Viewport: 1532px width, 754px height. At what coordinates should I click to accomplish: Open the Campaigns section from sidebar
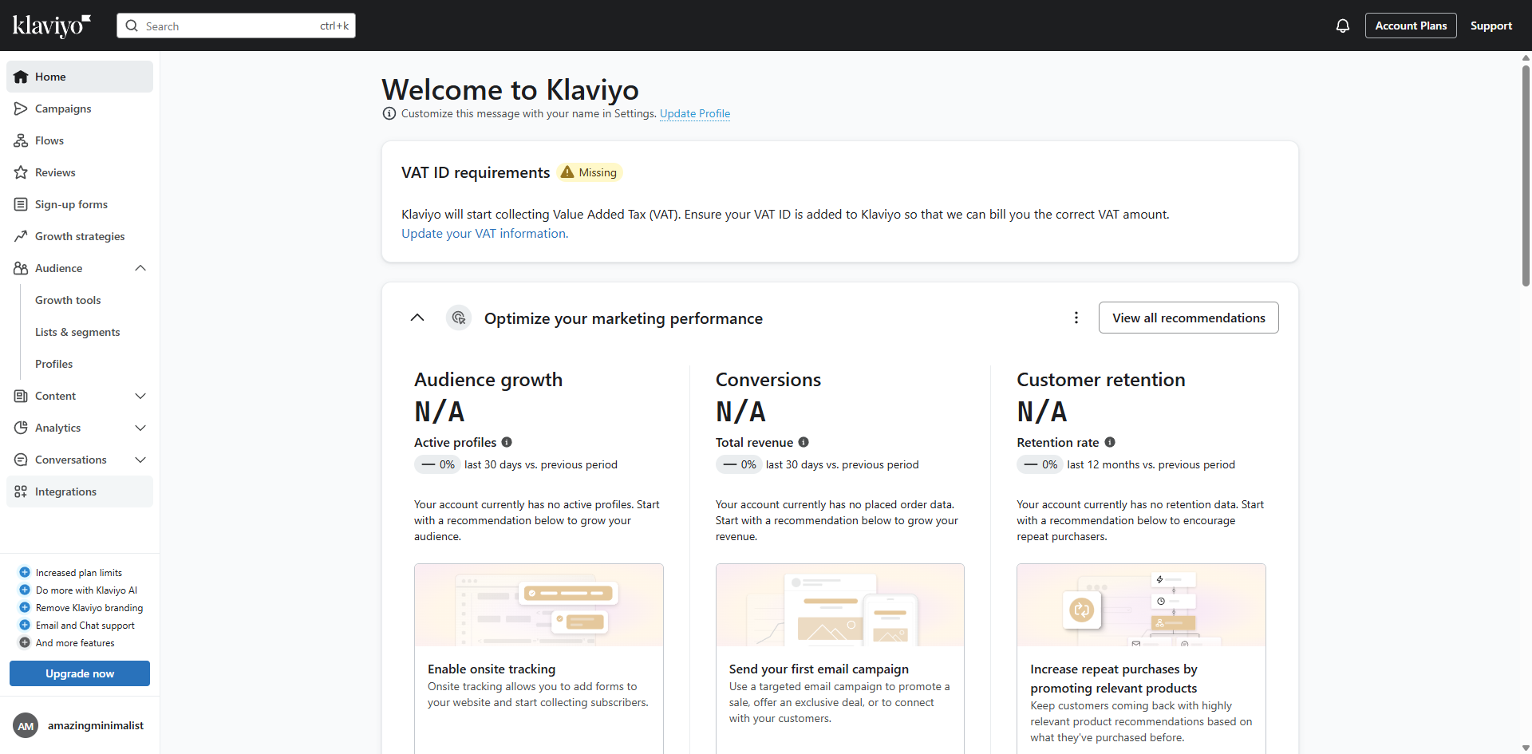click(x=64, y=109)
